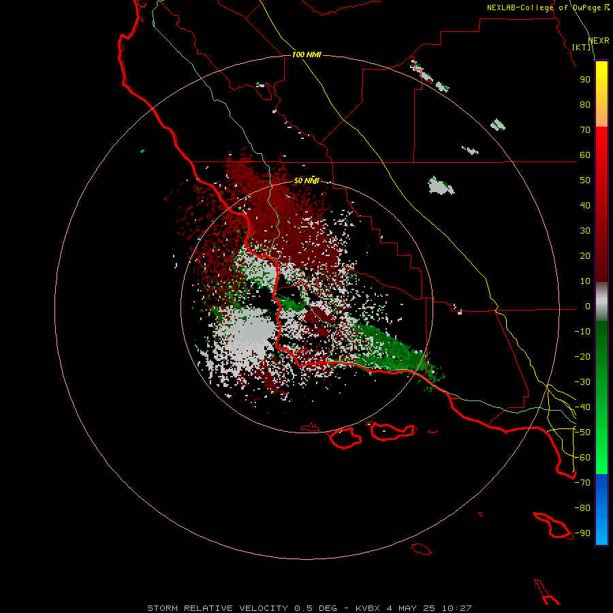Viewport: 613px width, 613px height.
Task: Click the -50 value on velocity scale
Action: [582, 433]
